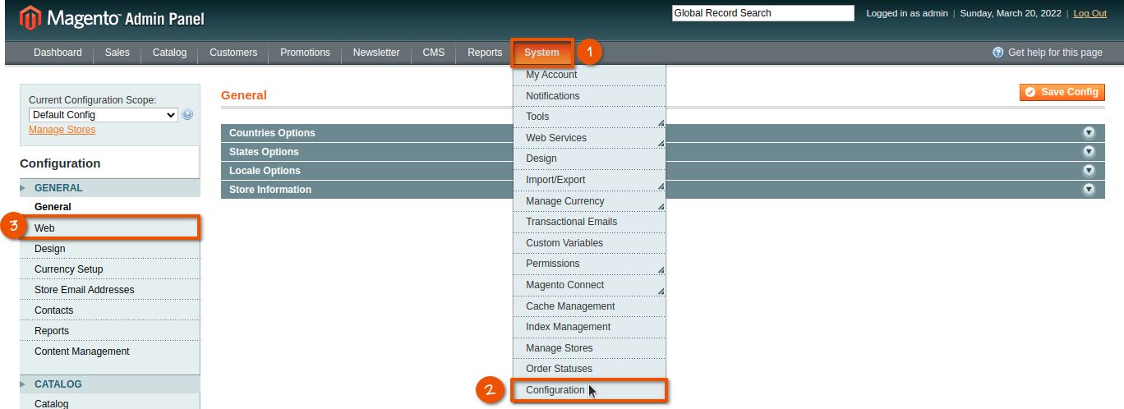This screenshot has height=409, width=1124.
Task: Open Web Services submenu entry
Action: click(x=590, y=138)
